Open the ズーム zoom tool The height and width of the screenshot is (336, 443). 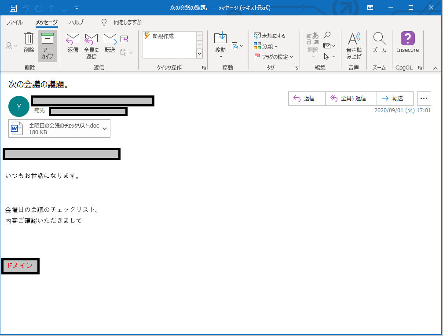[380, 42]
